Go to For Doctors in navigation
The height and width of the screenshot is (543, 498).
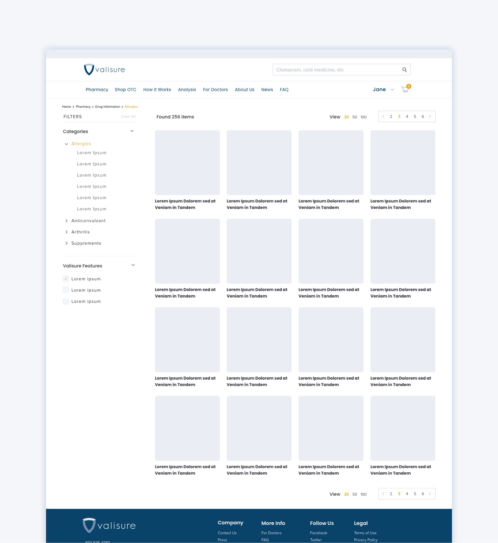click(x=215, y=90)
